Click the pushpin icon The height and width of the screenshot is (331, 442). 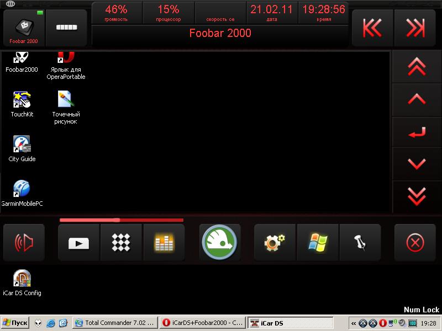click(x=360, y=243)
